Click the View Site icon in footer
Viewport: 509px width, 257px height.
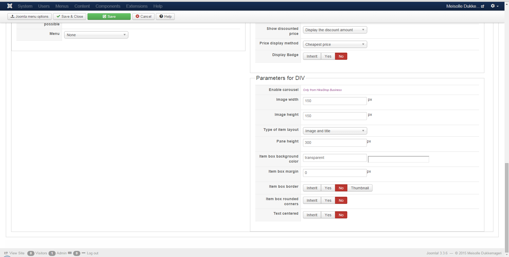coord(6,253)
